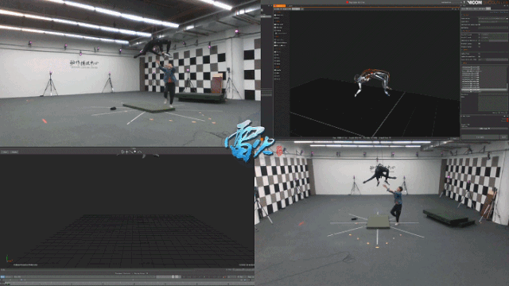
Task: Collapse the first orange section header in right panel
Action: tap(466, 15)
